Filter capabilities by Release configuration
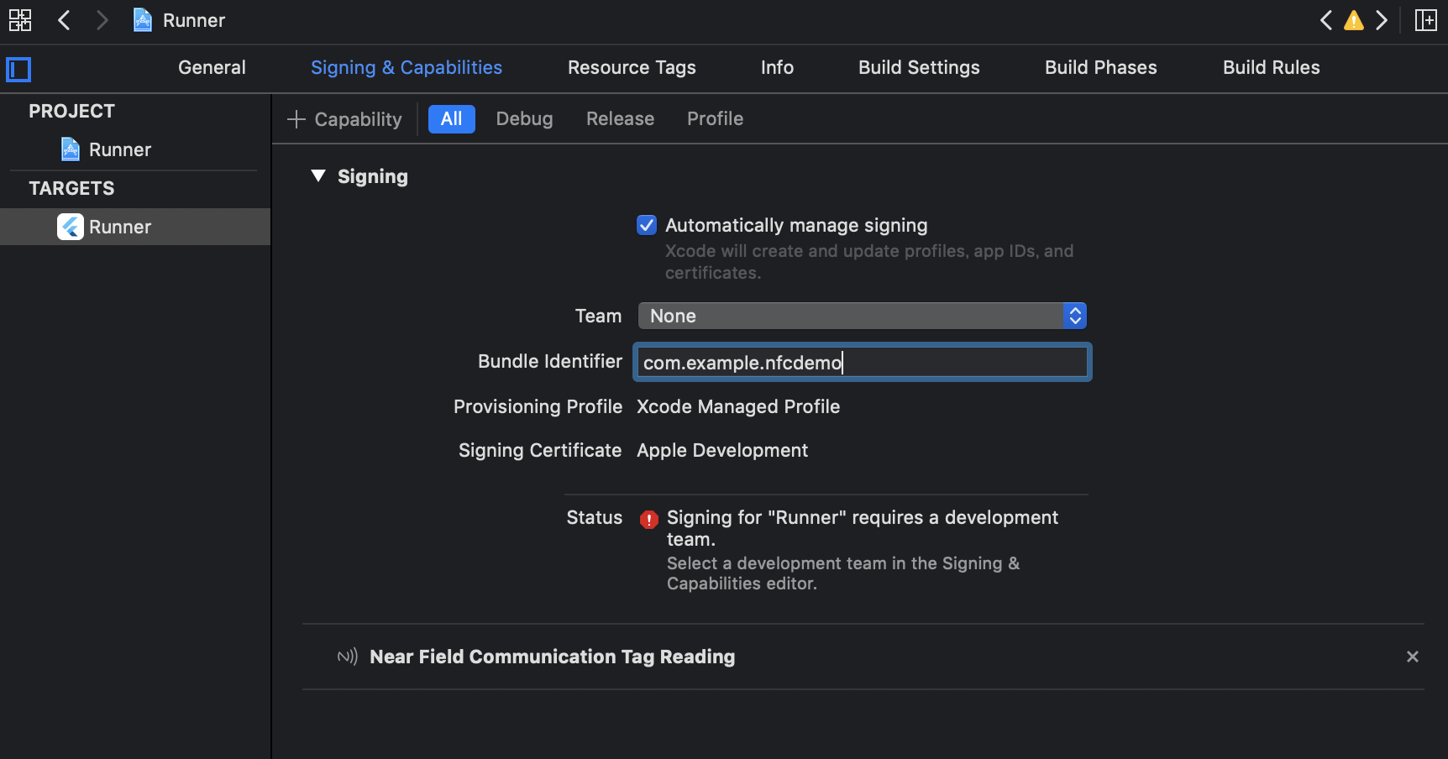Viewport: 1448px width, 759px height. pyautogui.click(x=620, y=119)
